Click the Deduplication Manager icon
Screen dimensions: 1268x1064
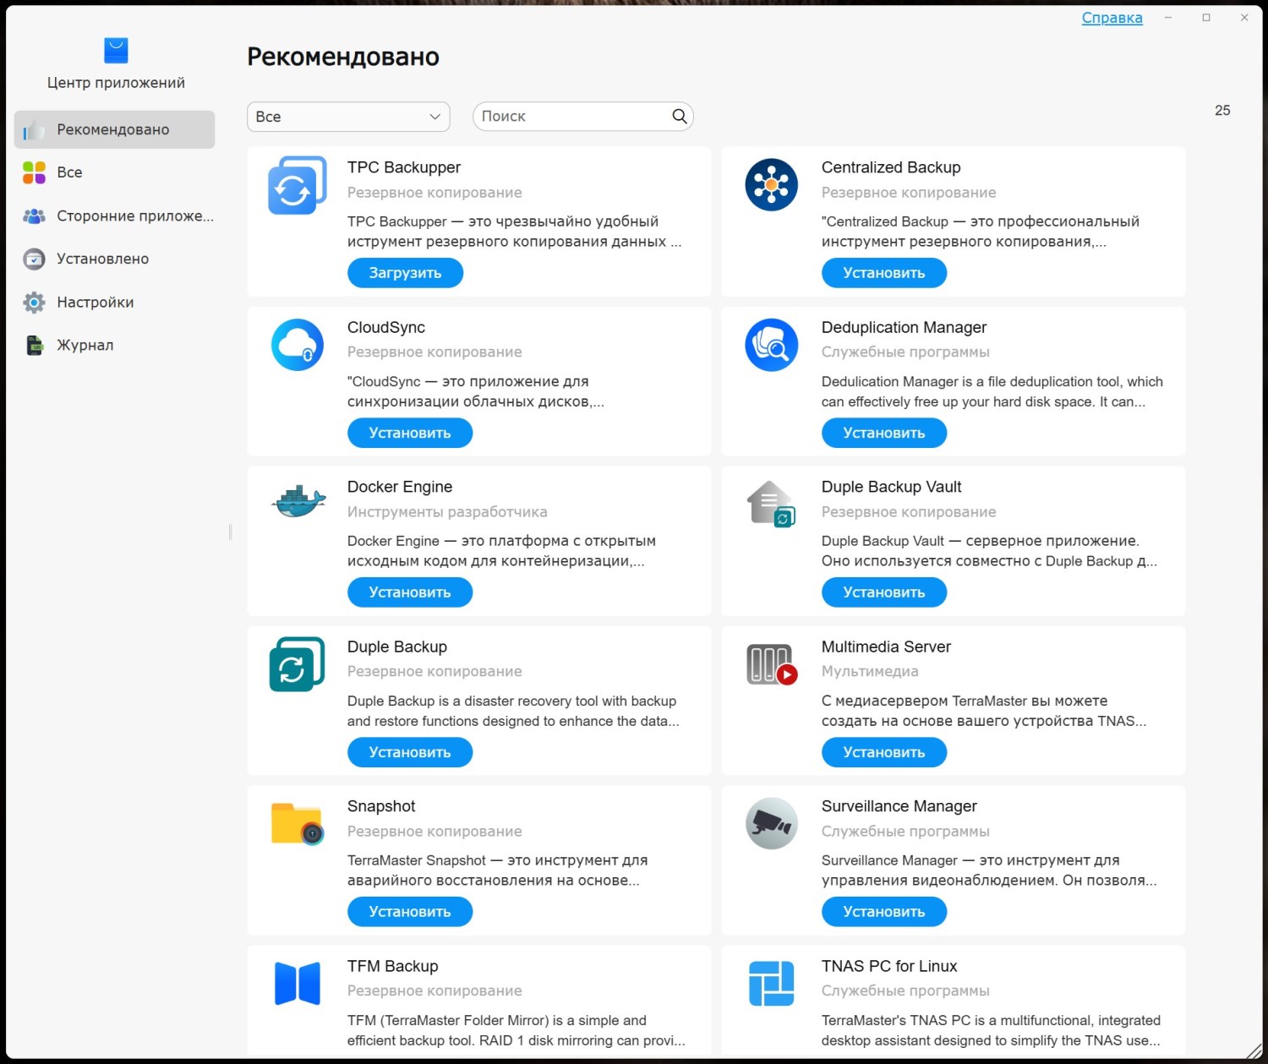click(771, 345)
